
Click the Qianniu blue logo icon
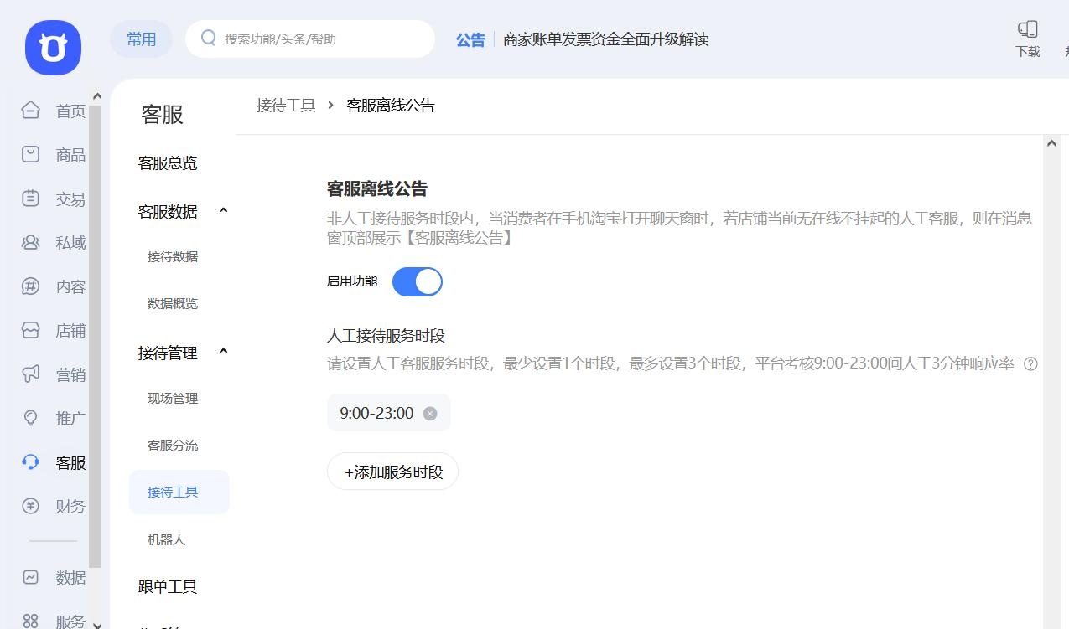53,48
